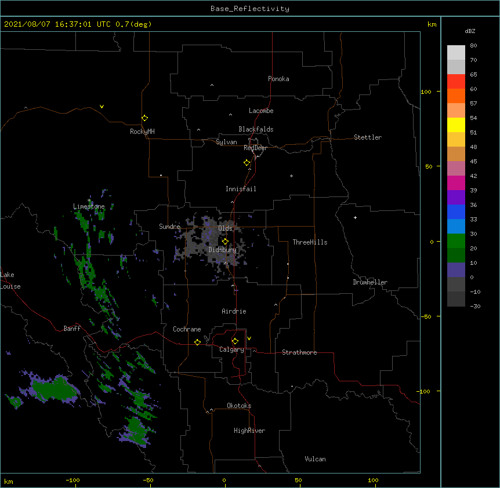The image size is (500, 488).
Task: Click the Banff label on the map
Action: 72,329
